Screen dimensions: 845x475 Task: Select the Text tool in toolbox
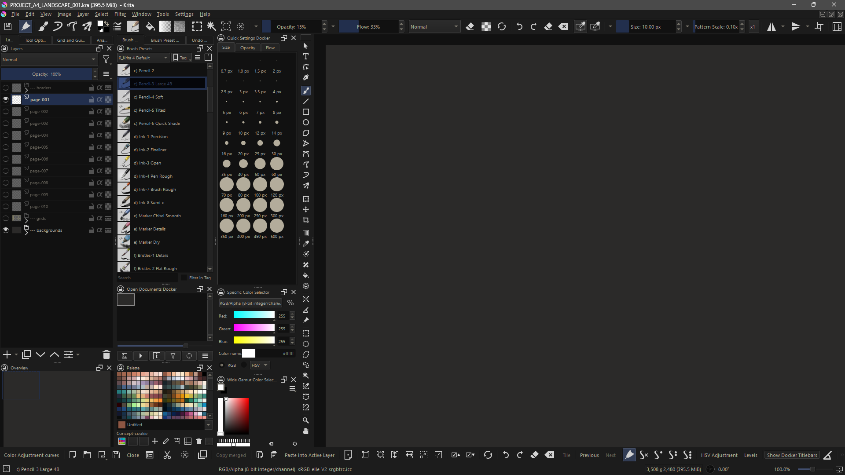pos(305,57)
